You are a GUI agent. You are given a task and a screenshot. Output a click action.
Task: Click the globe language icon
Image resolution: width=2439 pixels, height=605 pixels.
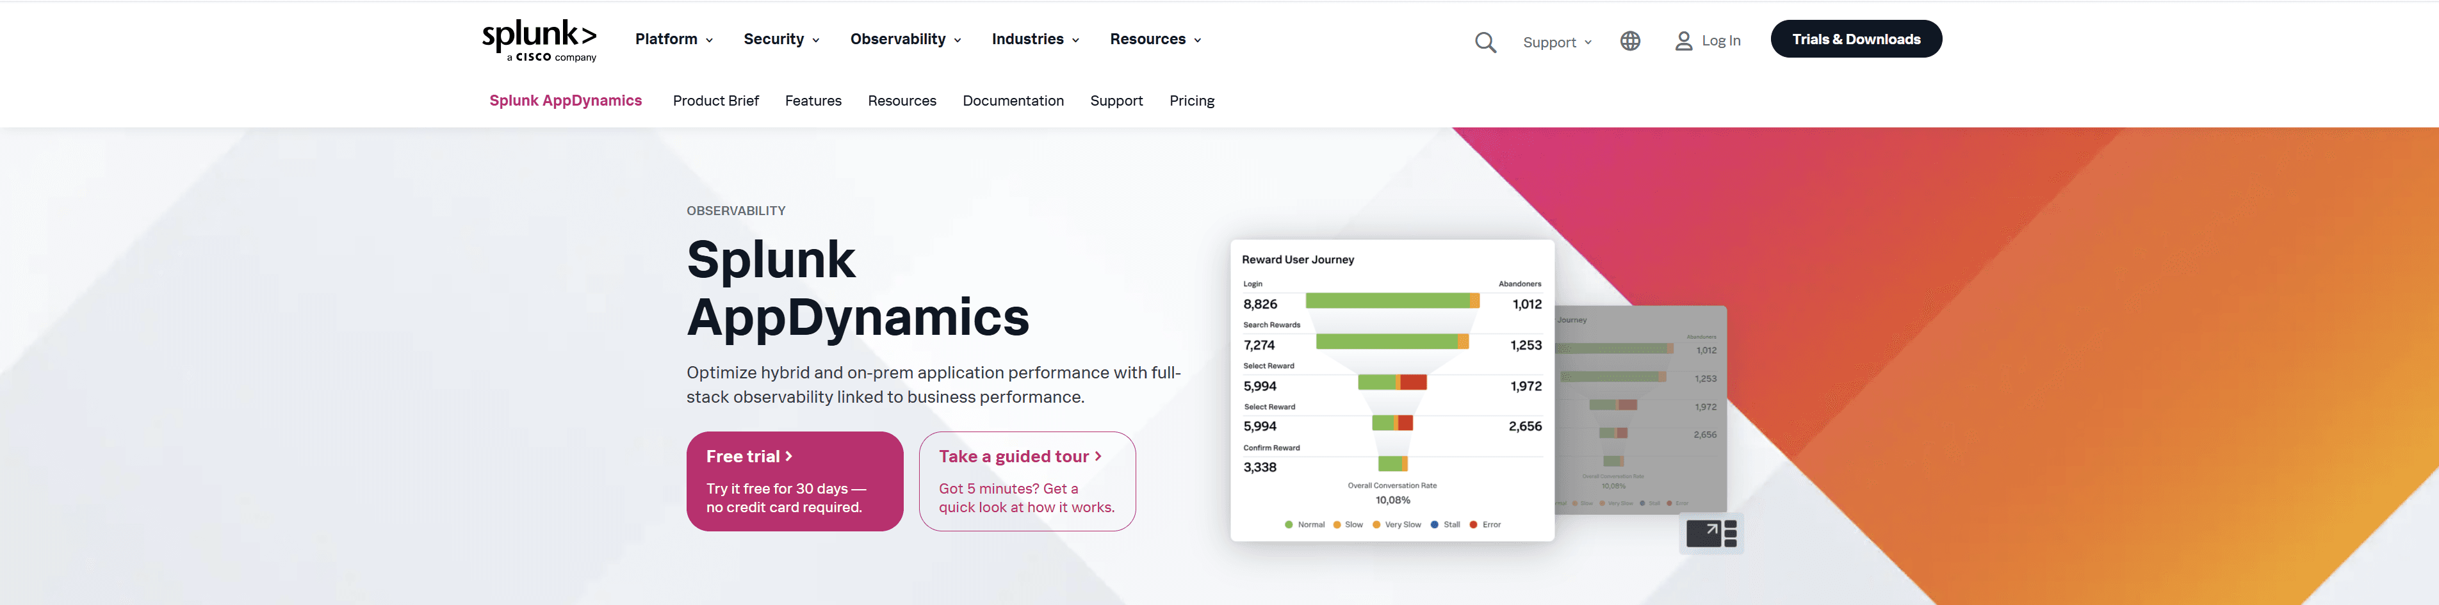click(x=1629, y=41)
